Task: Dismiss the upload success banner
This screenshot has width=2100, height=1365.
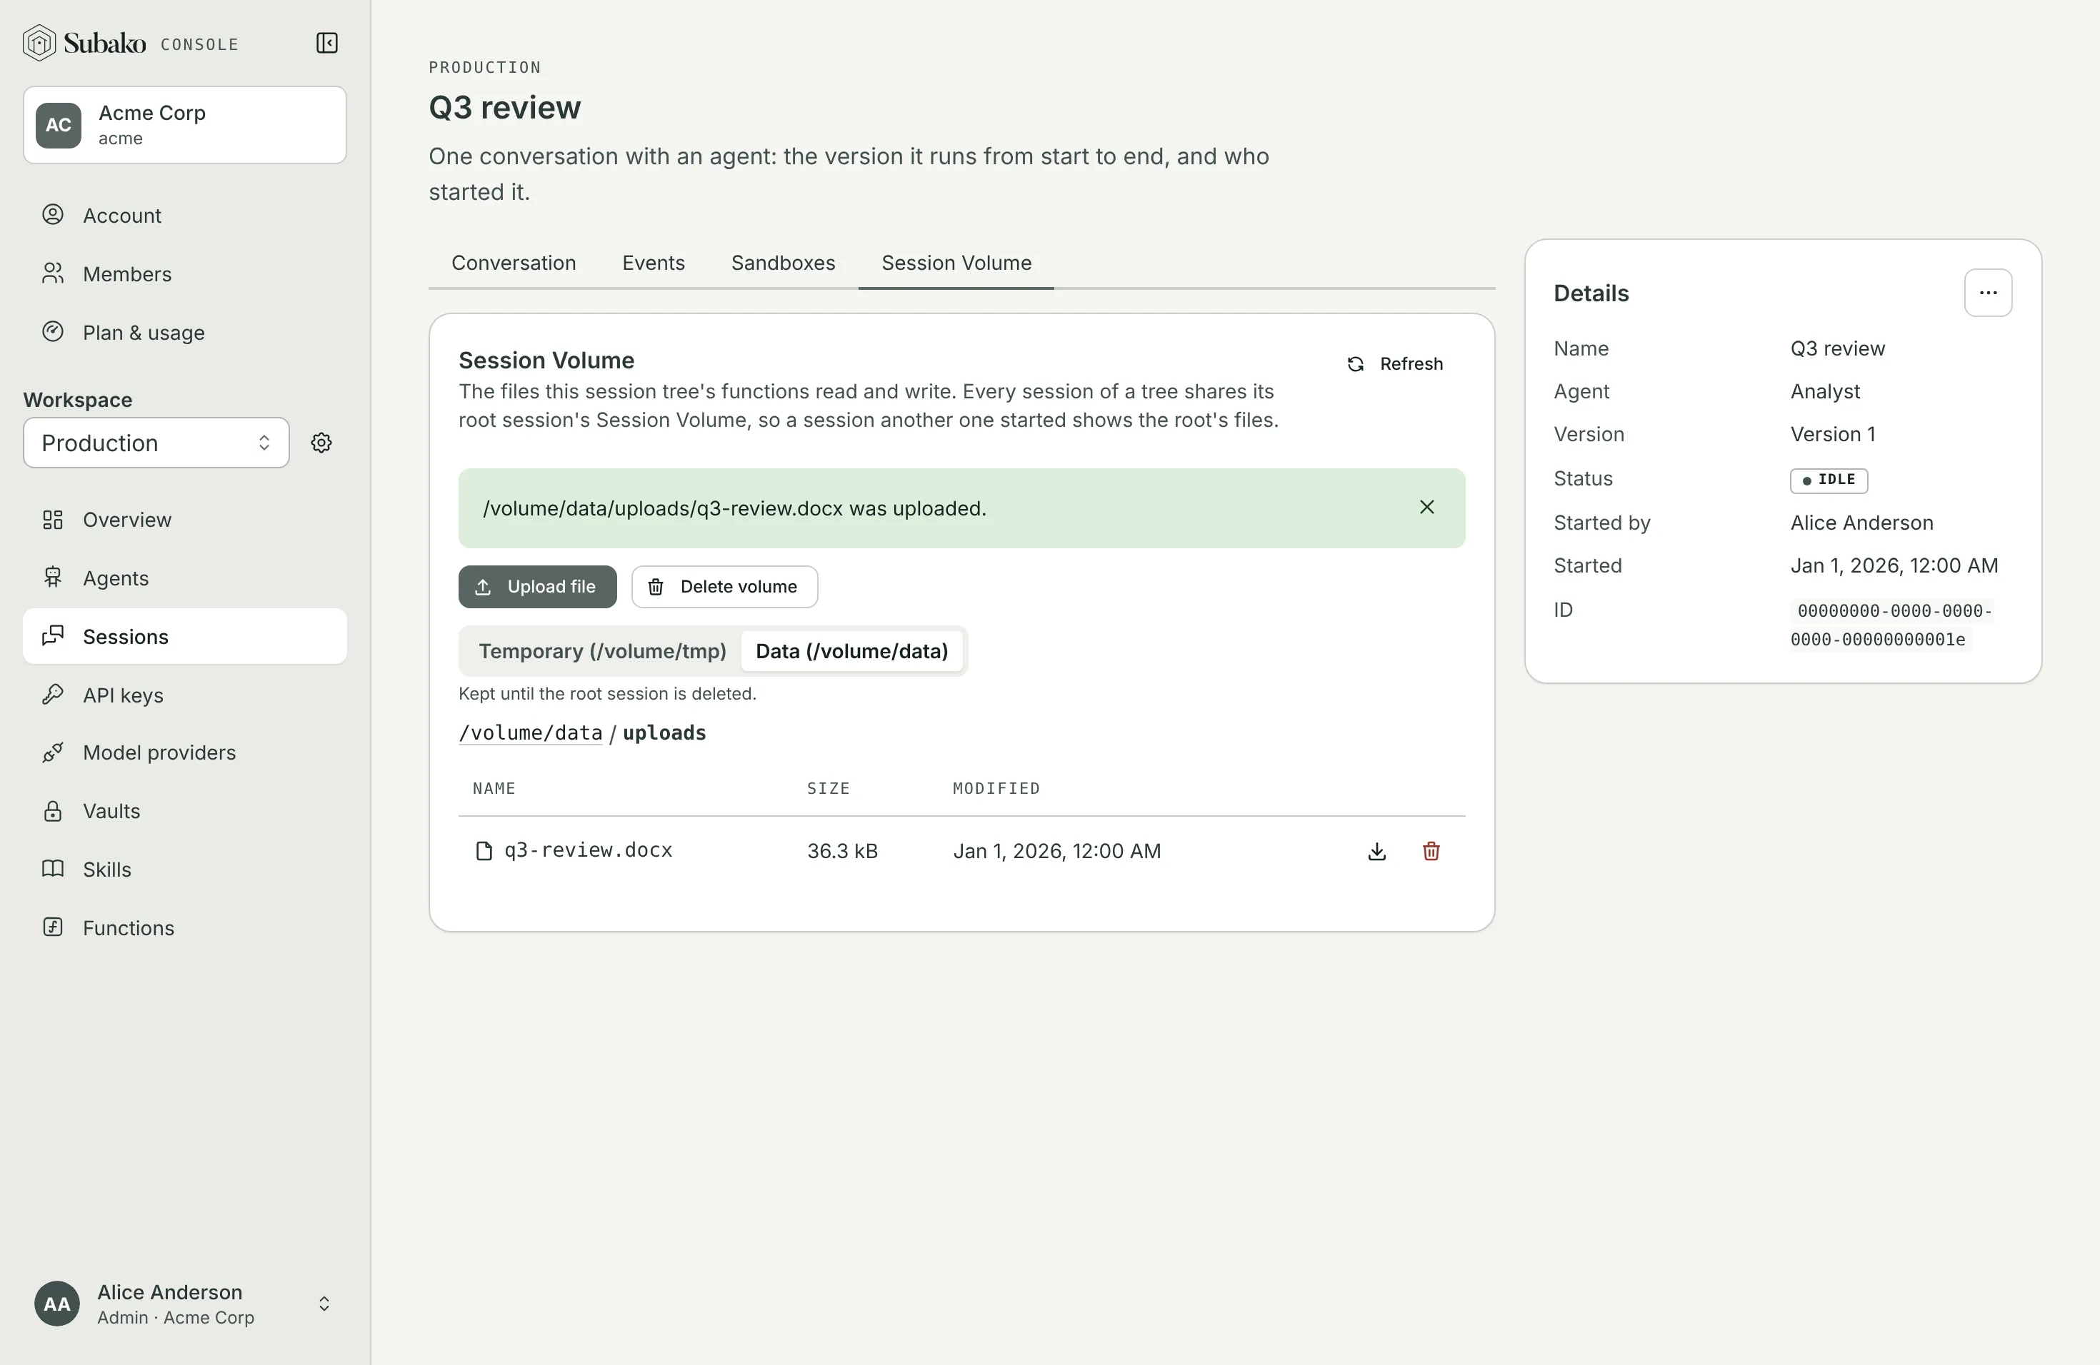Action: click(x=1426, y=507)
